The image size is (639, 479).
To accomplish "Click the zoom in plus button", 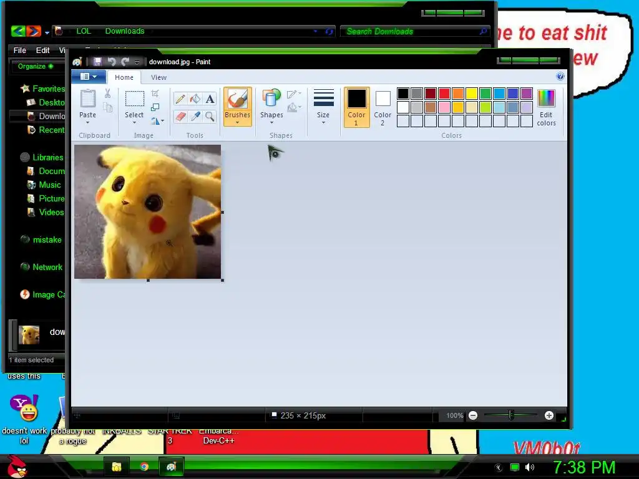I will 549,415.
